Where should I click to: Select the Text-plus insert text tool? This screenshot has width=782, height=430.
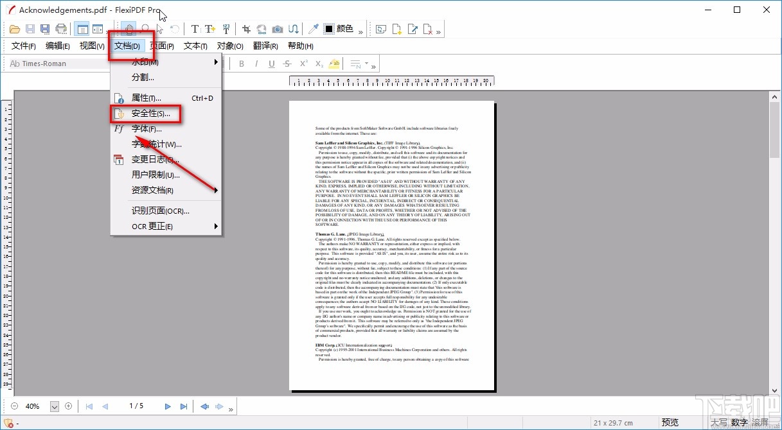click(210, 29)
